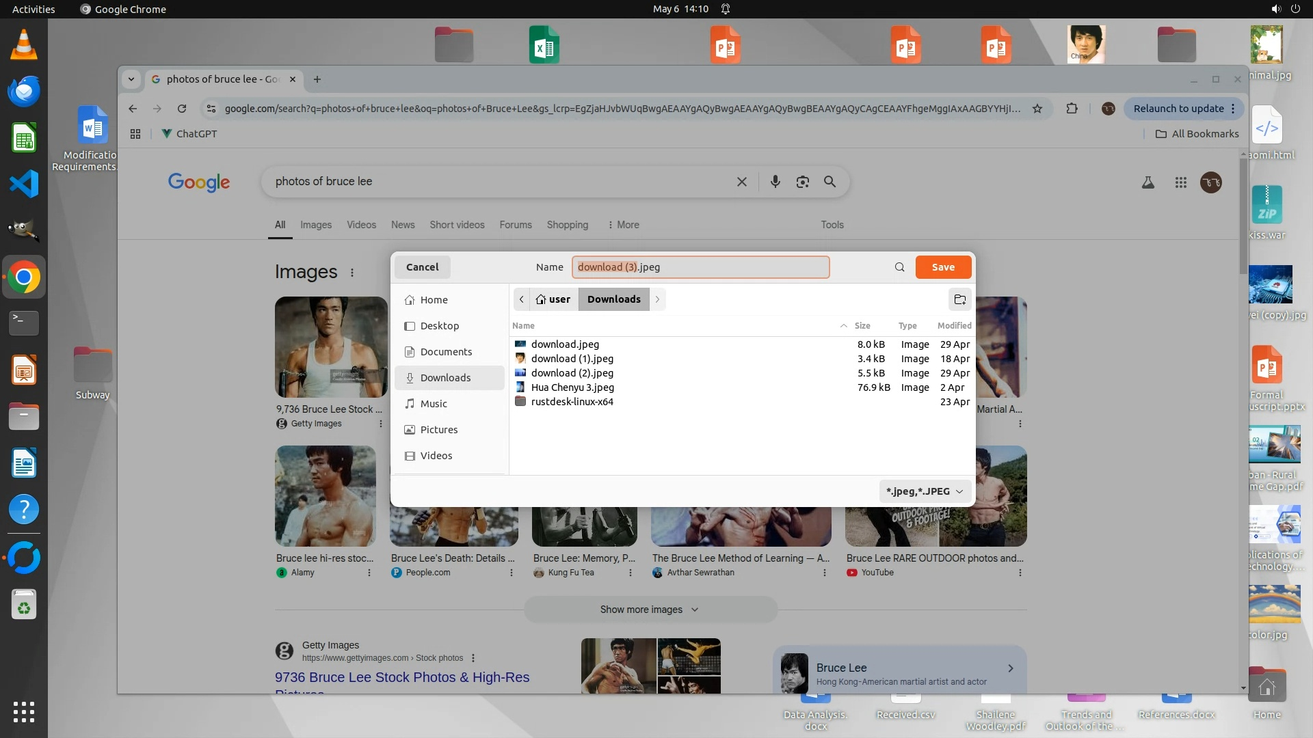Click the search by image camera icon
The width and height of the screenshot is (1313, 738).
point(802,182)
